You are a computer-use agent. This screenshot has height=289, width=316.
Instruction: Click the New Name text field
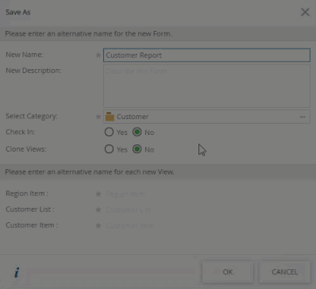click(206, 55)
